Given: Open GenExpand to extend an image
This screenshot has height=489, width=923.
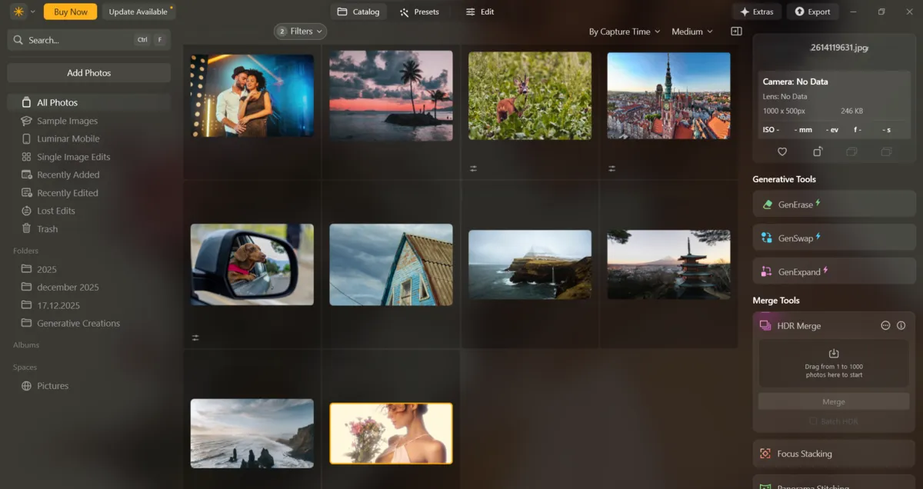Looking at the screenshot, I should [x=833, y=271].
